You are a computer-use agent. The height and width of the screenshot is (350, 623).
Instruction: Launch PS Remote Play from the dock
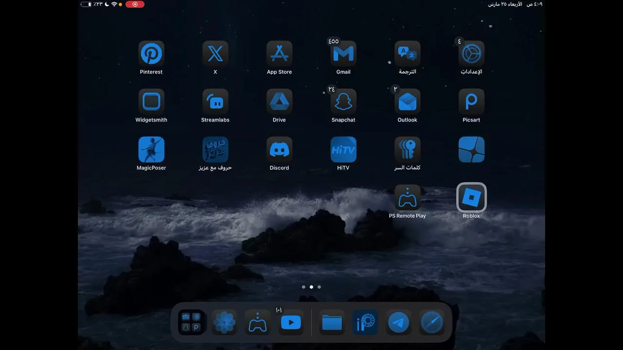[x=257, y=322]
